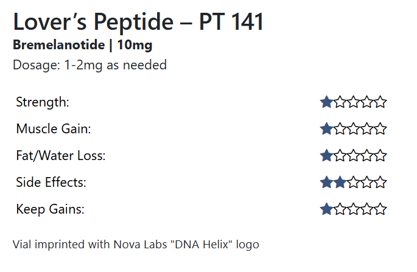Screen dimensions: 417x272
Task: Click the fifth star for Keep Gains
Action: (x=380, y=209)
